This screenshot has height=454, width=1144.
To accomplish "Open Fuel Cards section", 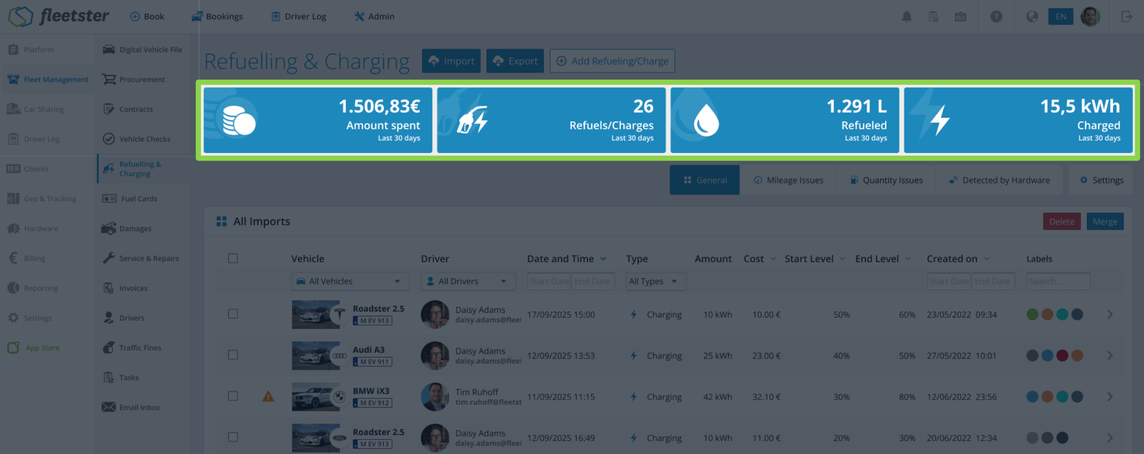I will point(130,199).
